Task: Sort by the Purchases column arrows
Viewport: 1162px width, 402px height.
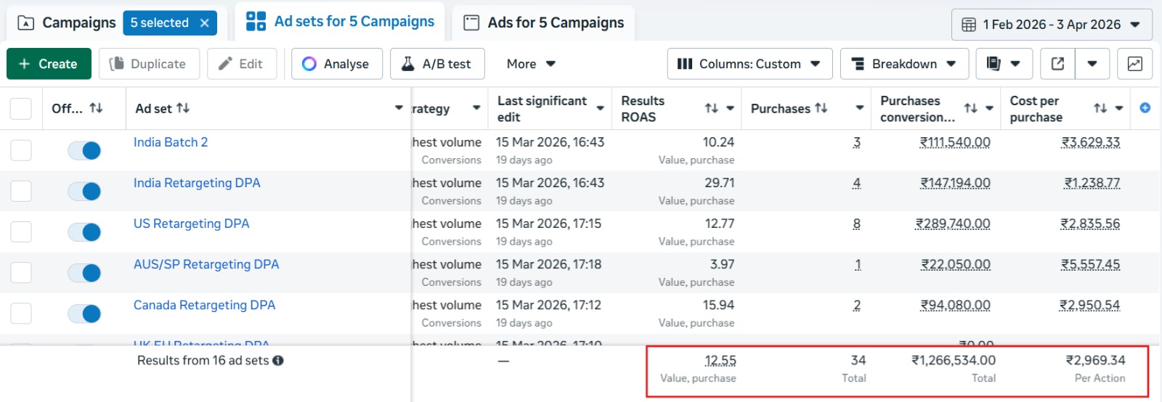Action: tap(821, 108)
